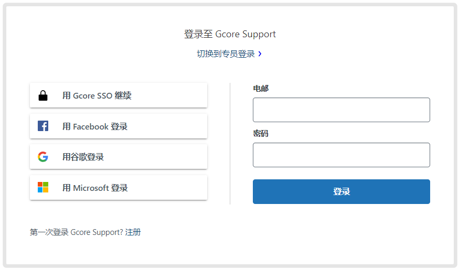Image resolution: width=459 pixels, height=269 pixels.
Task: Click the 登录至 Gcore Support heading
Action: tap(230, 34)
